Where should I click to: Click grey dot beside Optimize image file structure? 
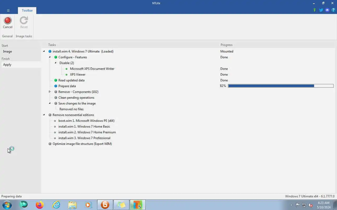(x=50, y=144)
